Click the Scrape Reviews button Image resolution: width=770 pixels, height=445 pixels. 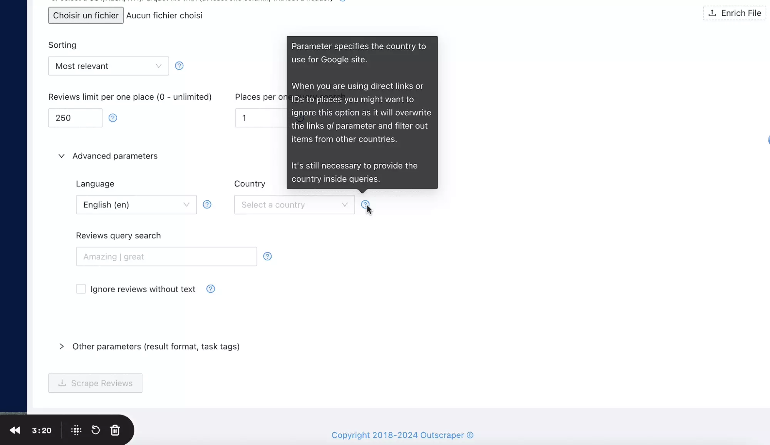(95, 383)
